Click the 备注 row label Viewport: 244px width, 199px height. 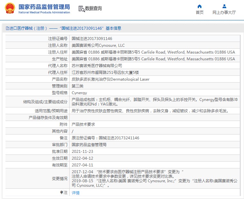click(x=63, y=138)
